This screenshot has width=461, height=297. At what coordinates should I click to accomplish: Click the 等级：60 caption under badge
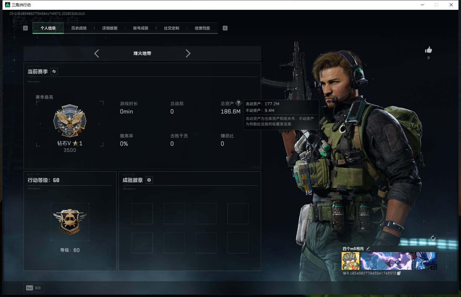(70, 250)
